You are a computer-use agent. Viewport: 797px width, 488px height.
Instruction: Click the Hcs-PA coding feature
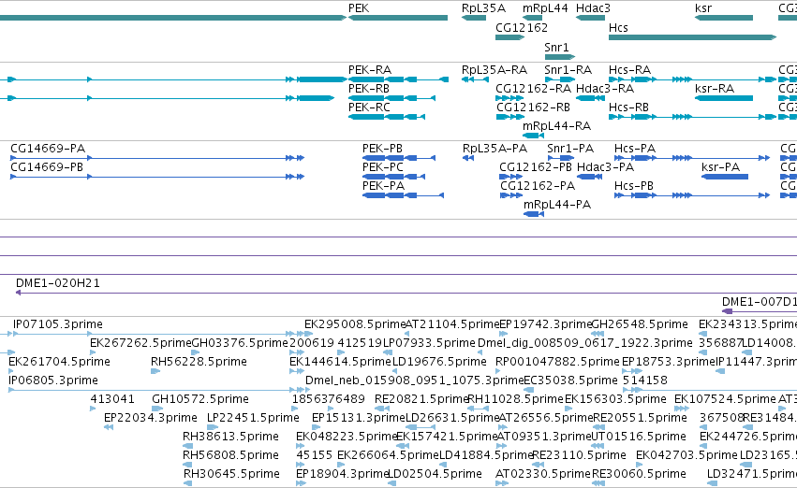(x=692, y=158)
